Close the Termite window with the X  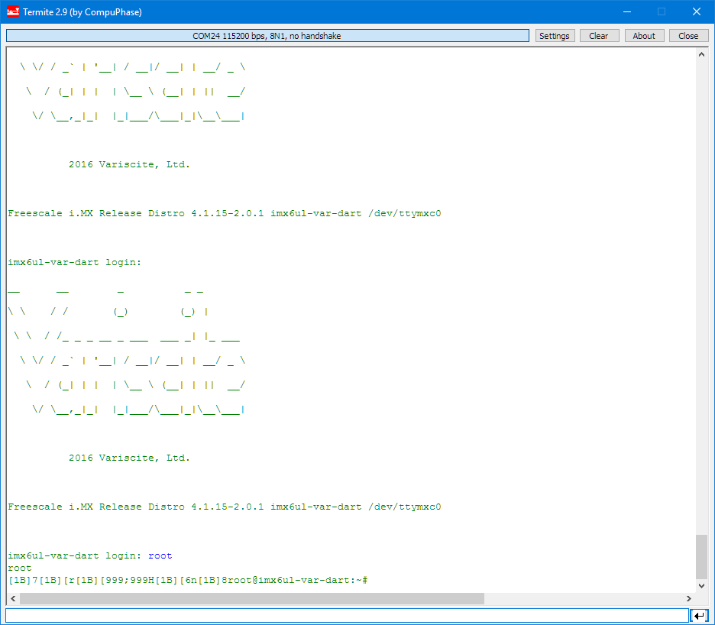[x=696, y=12]
